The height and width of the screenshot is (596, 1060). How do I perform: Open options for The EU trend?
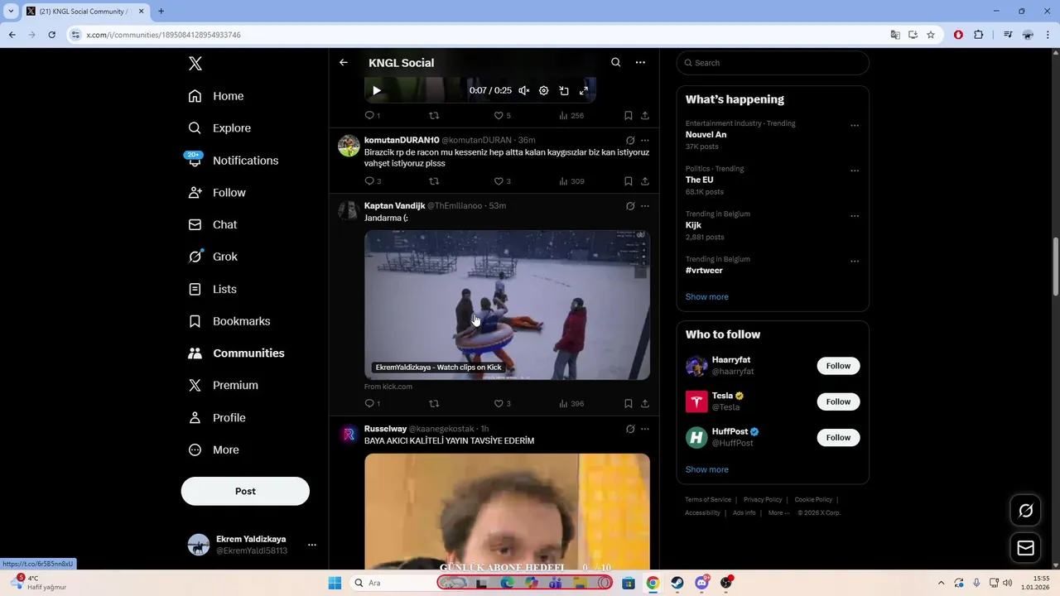pos(855,171)
